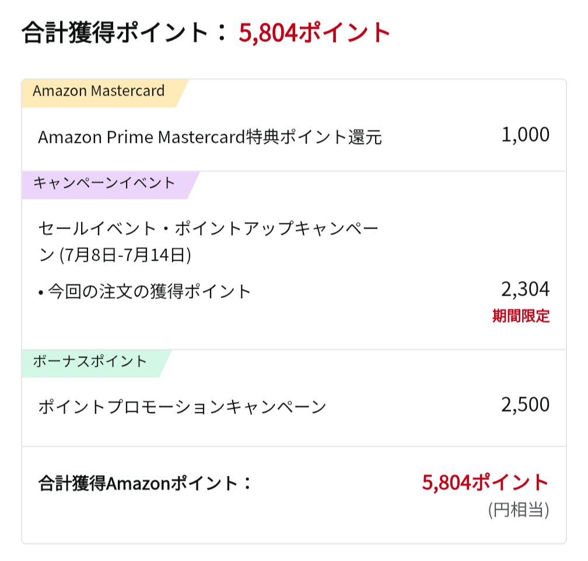This screenshot has width=588, height=561.
Task: Click 今回の注文の獲得ポイント bullet item
Action: coord(145,292)
